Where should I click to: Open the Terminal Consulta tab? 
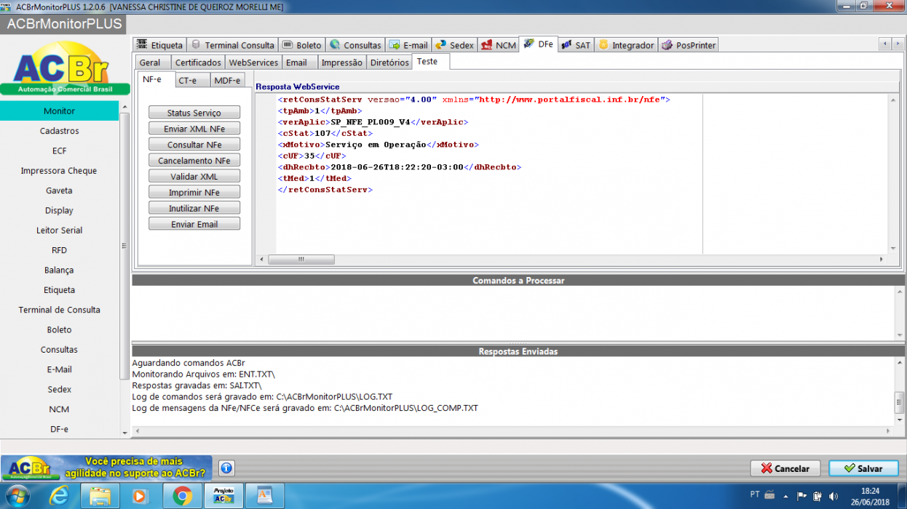pyautogui.click(x=233, y=45)
